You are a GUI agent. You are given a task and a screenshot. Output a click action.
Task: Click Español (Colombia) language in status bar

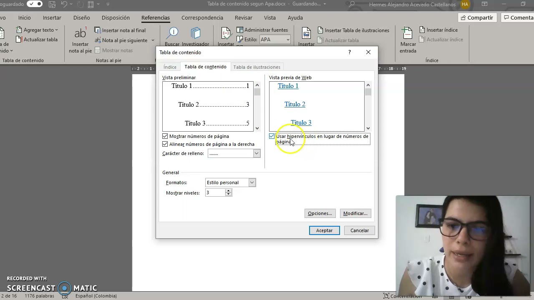96,296
